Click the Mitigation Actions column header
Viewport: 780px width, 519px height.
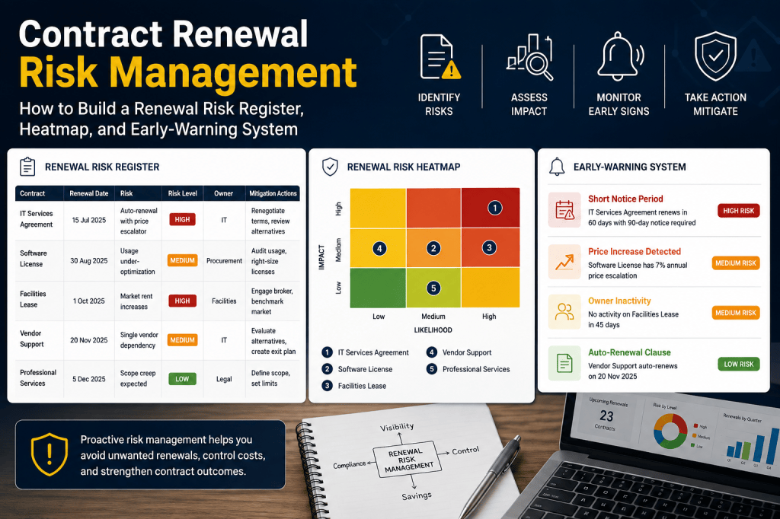click(273, 193)
